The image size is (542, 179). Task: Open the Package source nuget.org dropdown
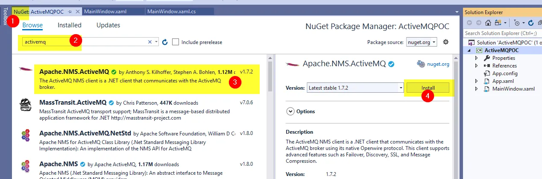pyautogui.click(x=421, y=42)
